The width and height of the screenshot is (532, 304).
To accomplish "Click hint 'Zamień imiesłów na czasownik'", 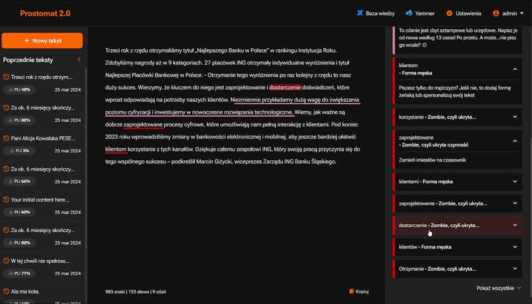I will [x=432, y=160].
